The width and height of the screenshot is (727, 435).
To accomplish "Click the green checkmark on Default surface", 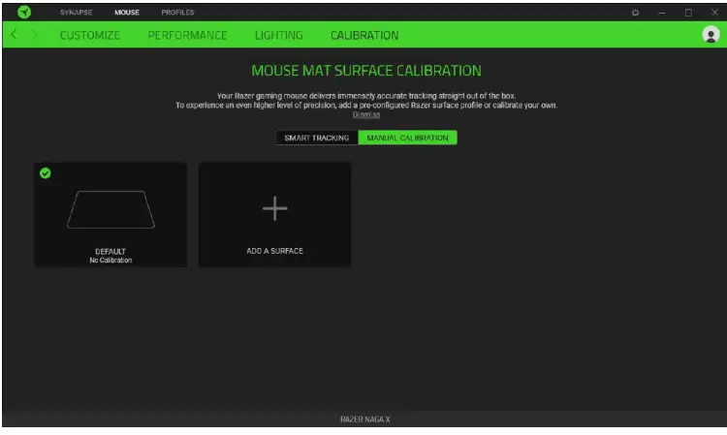I will (x=45, y=173).
